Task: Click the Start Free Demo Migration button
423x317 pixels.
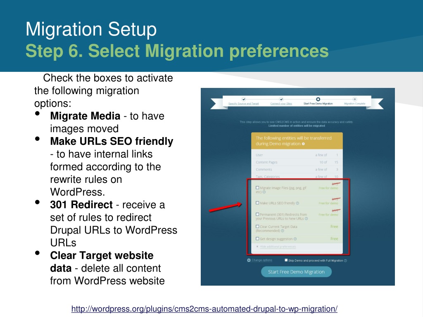Action: pyautogui.click(x=296, y=272)
